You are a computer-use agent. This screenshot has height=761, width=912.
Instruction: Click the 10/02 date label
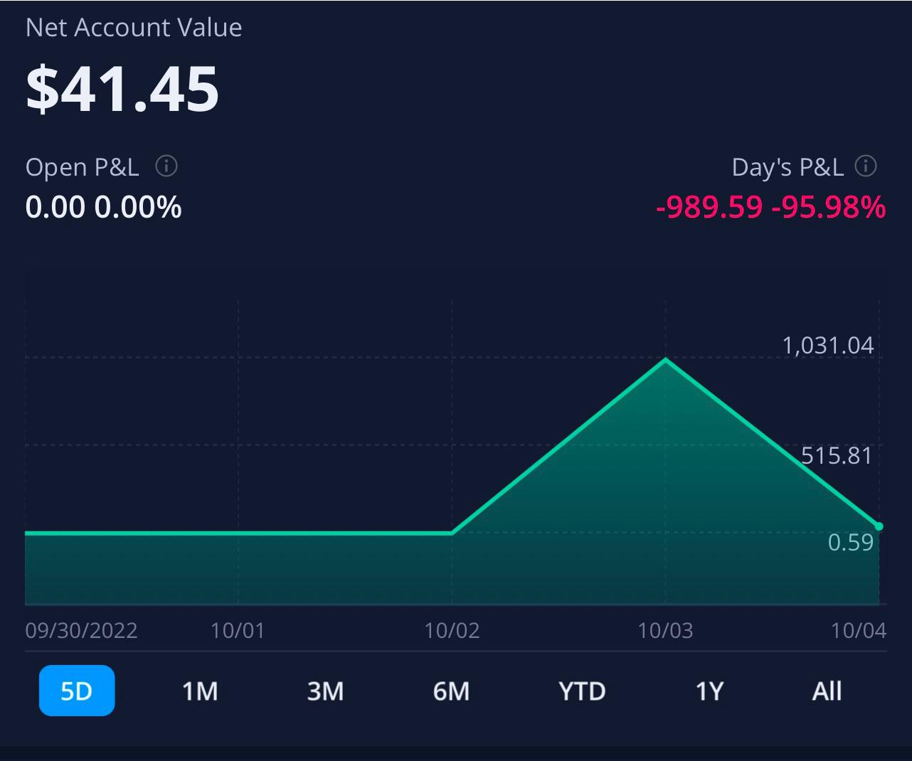pos(452,631)
